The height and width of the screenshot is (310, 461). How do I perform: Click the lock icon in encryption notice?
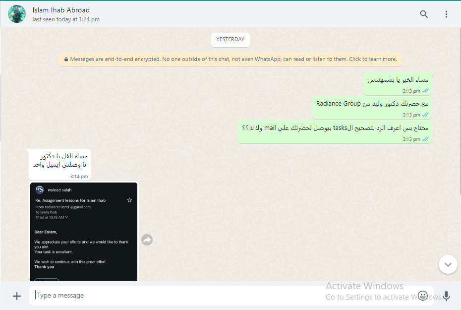(x=66, y=59)
